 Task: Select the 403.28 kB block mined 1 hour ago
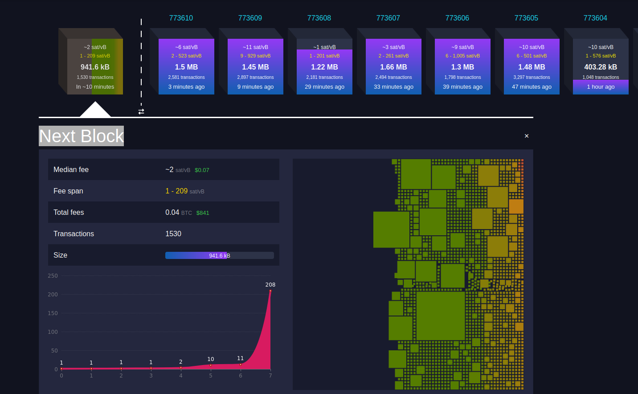(x=601, y=66)
